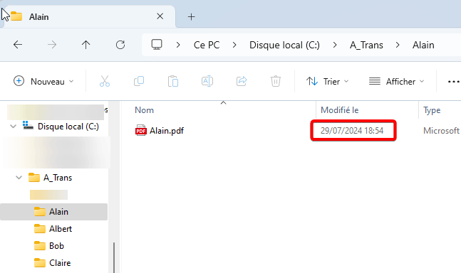Expand chevron after Ce PC in breadcrumb
The image size is (461, 273).
click(x=234, y=45)
